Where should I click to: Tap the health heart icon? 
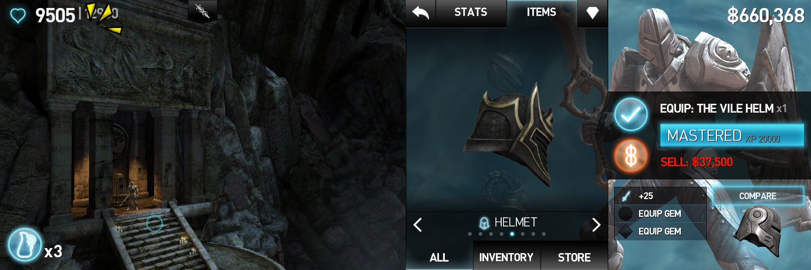pos(17,16)
